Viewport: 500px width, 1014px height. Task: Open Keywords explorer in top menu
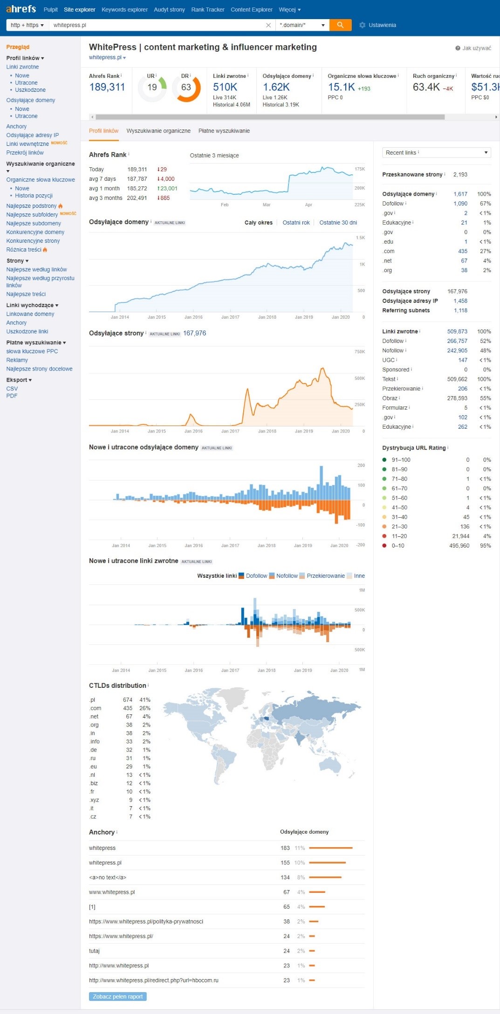(124, 9)
